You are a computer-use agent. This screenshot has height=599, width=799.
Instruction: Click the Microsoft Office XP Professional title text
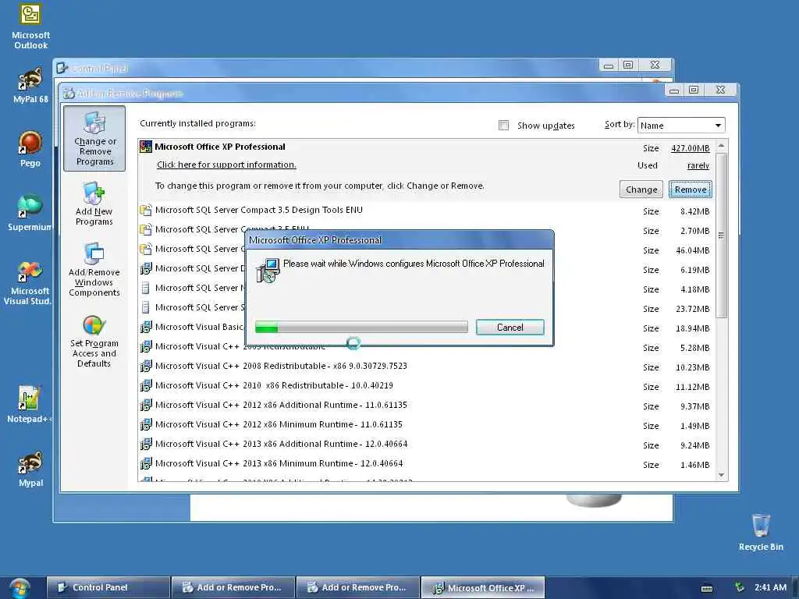tap(219, 147)
